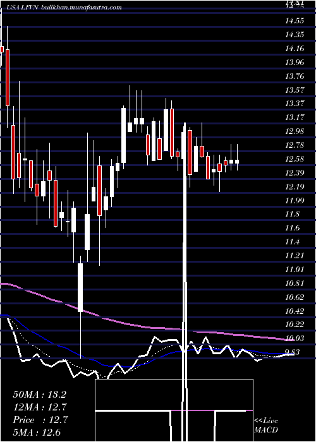
Task: Click the 11.21 price axis label
Action: click(295, 255)
